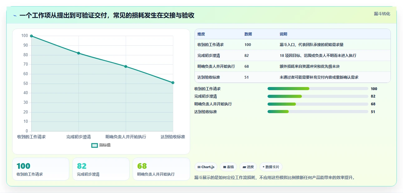
Task: Click the y-axis label 90
Action: point(26,45)
